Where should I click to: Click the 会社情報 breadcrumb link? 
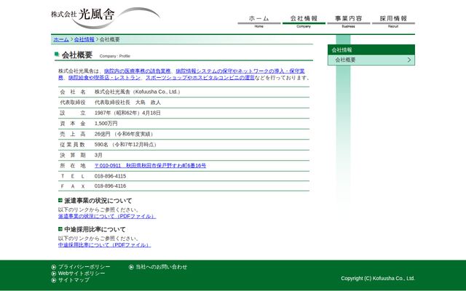pyautogui.click(x=84, y=39)
